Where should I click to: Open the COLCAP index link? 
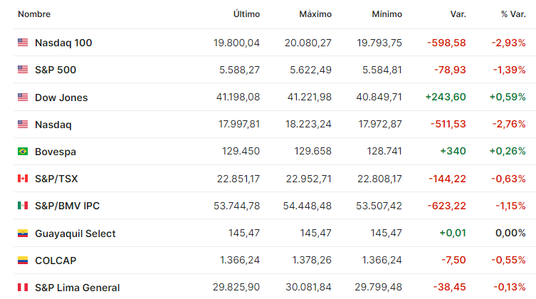[x=56, y=261]
